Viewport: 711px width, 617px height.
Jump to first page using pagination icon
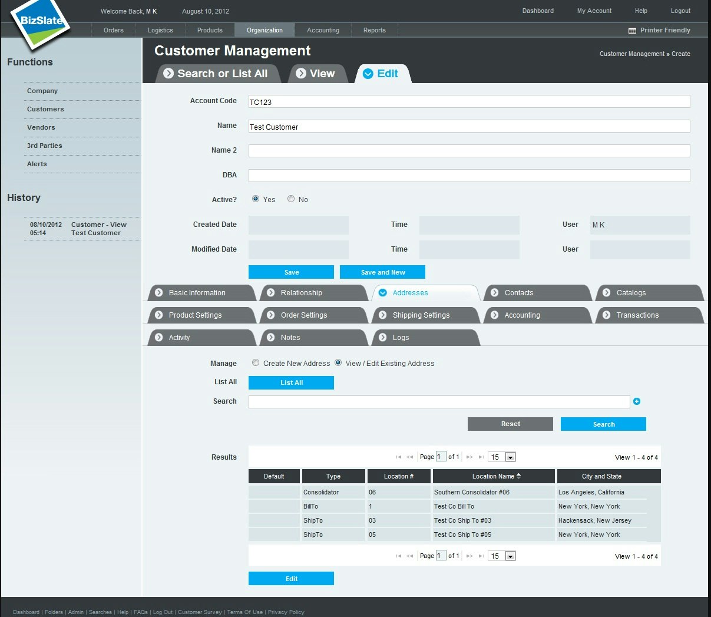(398, 457)
